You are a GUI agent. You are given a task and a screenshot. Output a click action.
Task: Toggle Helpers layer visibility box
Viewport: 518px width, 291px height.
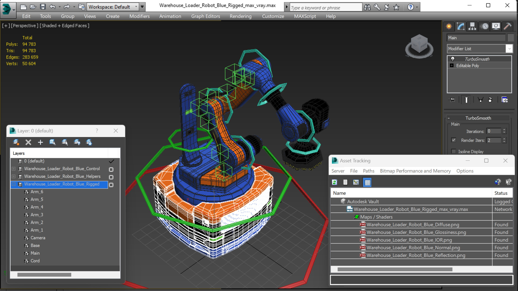(x=111, y=177)
